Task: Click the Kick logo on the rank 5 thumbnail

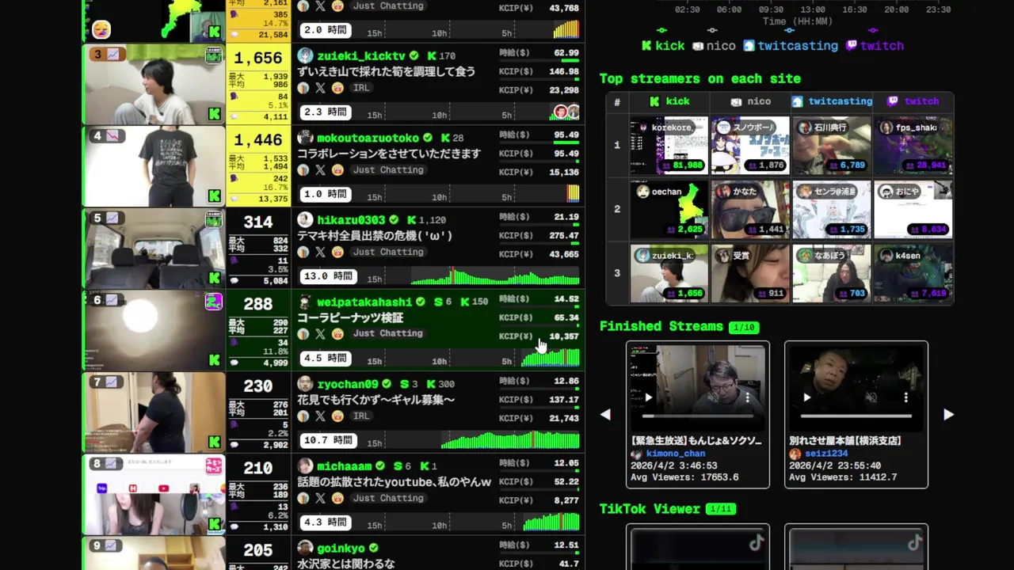Action: pos(214,278)
